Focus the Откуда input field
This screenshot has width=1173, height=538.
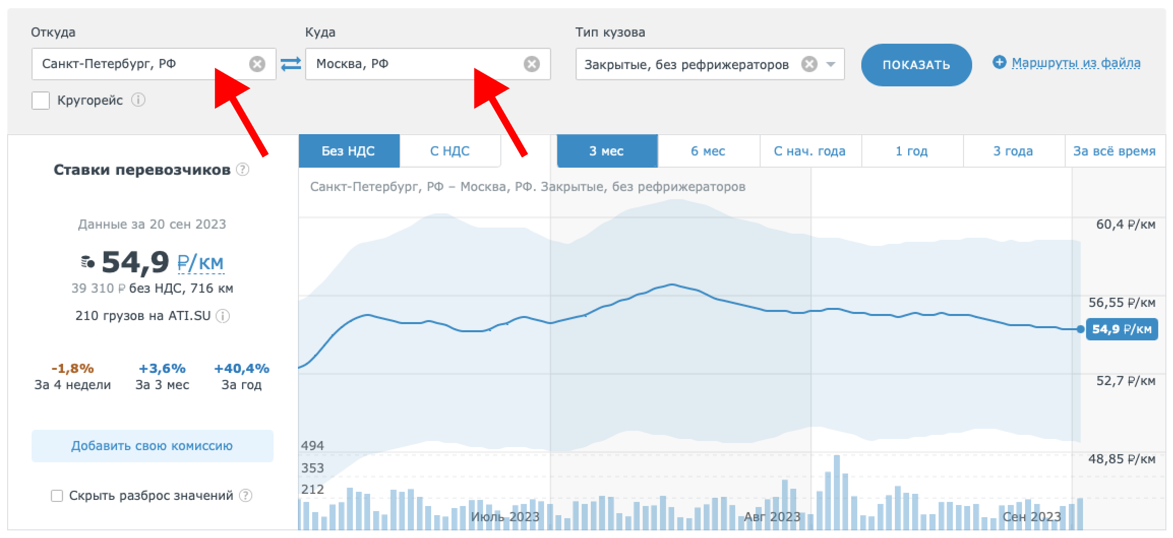point(154,64)
